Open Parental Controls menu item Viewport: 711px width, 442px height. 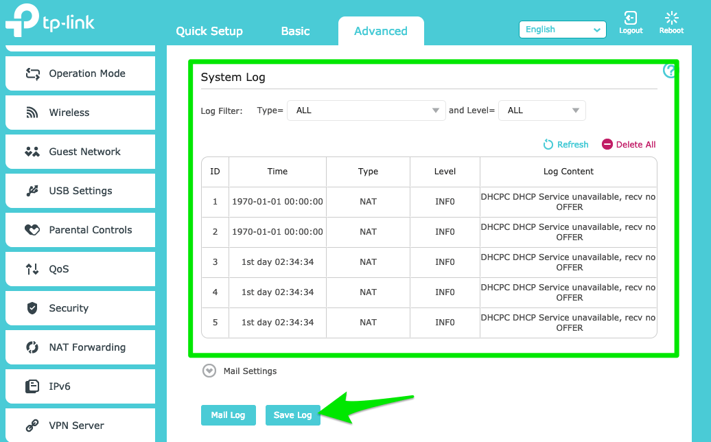(x=80, y=230)
